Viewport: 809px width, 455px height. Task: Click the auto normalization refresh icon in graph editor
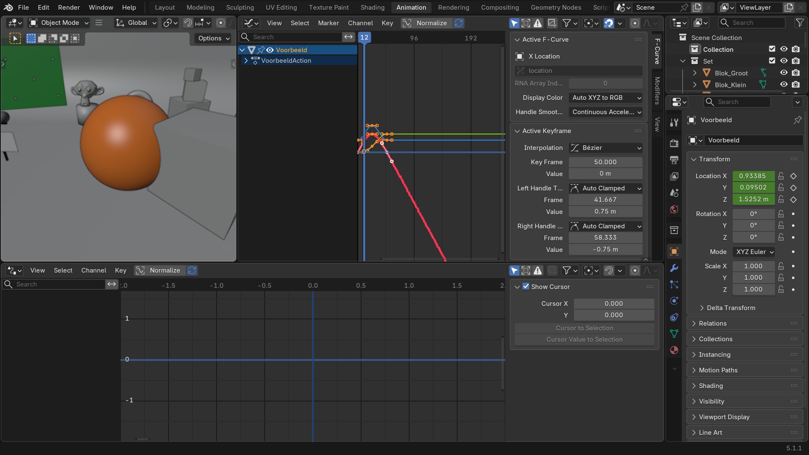click(x=458, y=23)
